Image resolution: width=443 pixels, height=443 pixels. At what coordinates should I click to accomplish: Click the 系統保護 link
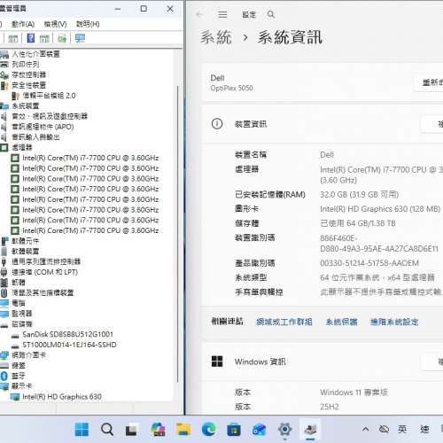coord(342,322)
